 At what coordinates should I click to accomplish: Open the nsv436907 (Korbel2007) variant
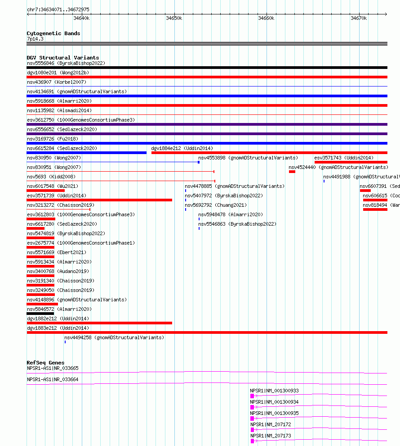coord(57,82)
